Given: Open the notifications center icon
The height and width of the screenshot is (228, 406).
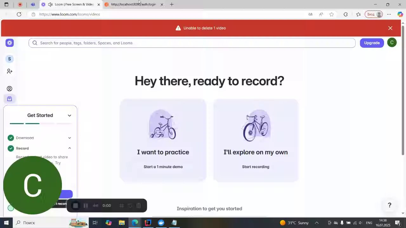Looking at the screenshot, I should click(x=397, y=223).
